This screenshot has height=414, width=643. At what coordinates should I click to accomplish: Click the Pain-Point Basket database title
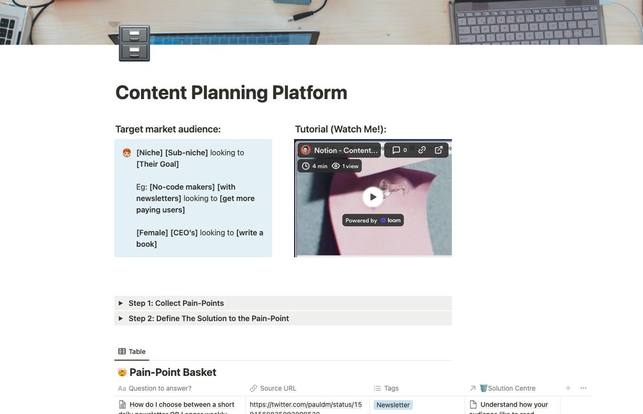point(173,372)
